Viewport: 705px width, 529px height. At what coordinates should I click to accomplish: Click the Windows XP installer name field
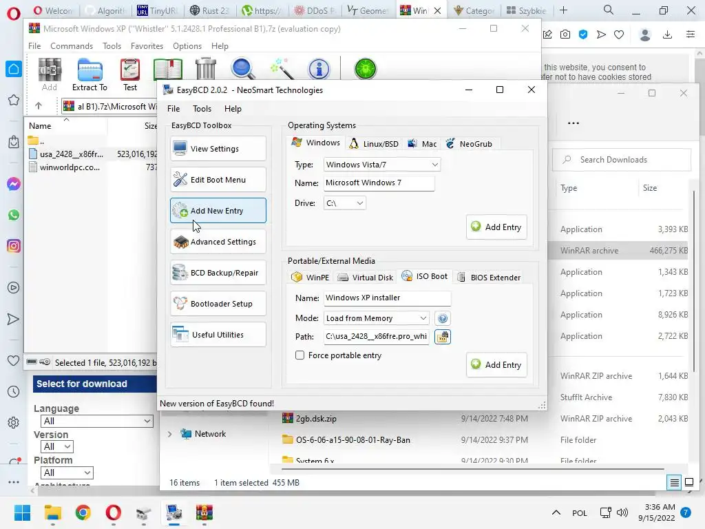tap(387, 298)
